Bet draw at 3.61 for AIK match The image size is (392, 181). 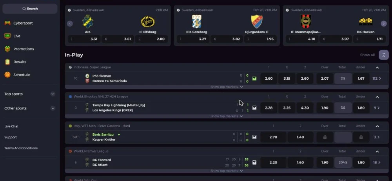(x=118, y=39)
